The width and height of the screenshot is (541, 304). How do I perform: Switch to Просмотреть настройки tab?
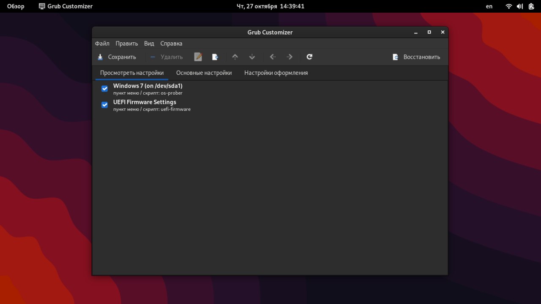pos(132,73)
